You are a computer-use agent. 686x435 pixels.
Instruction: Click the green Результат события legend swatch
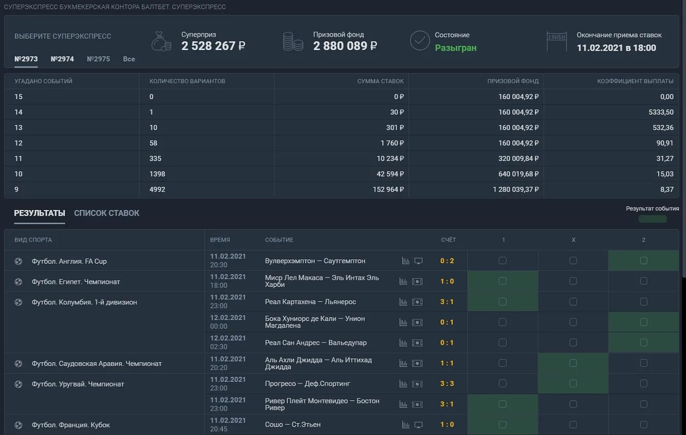point(652,219)
